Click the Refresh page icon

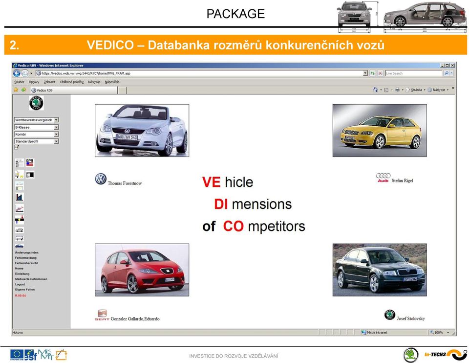point(372,73)
